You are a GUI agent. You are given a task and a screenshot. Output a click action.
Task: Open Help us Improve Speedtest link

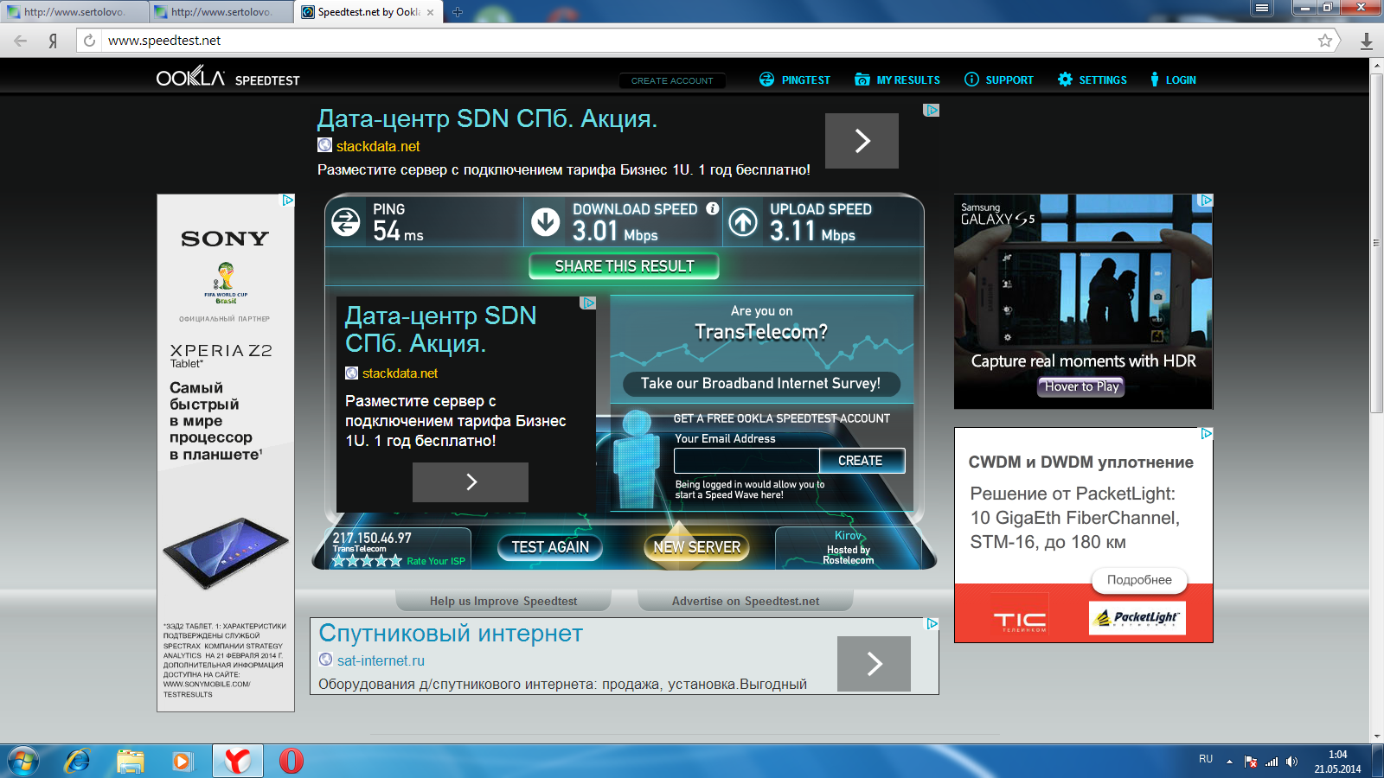(503, 601)
